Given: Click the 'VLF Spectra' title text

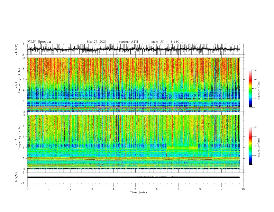Looking at the screenshot, I should tap(39, 42).
